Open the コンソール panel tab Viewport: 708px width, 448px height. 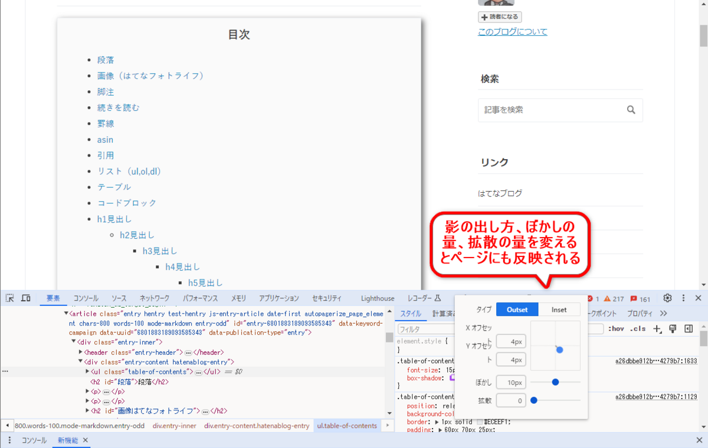point(86,298)
